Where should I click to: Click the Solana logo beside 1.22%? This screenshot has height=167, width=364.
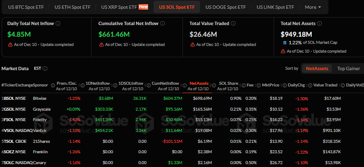(285, 43)
